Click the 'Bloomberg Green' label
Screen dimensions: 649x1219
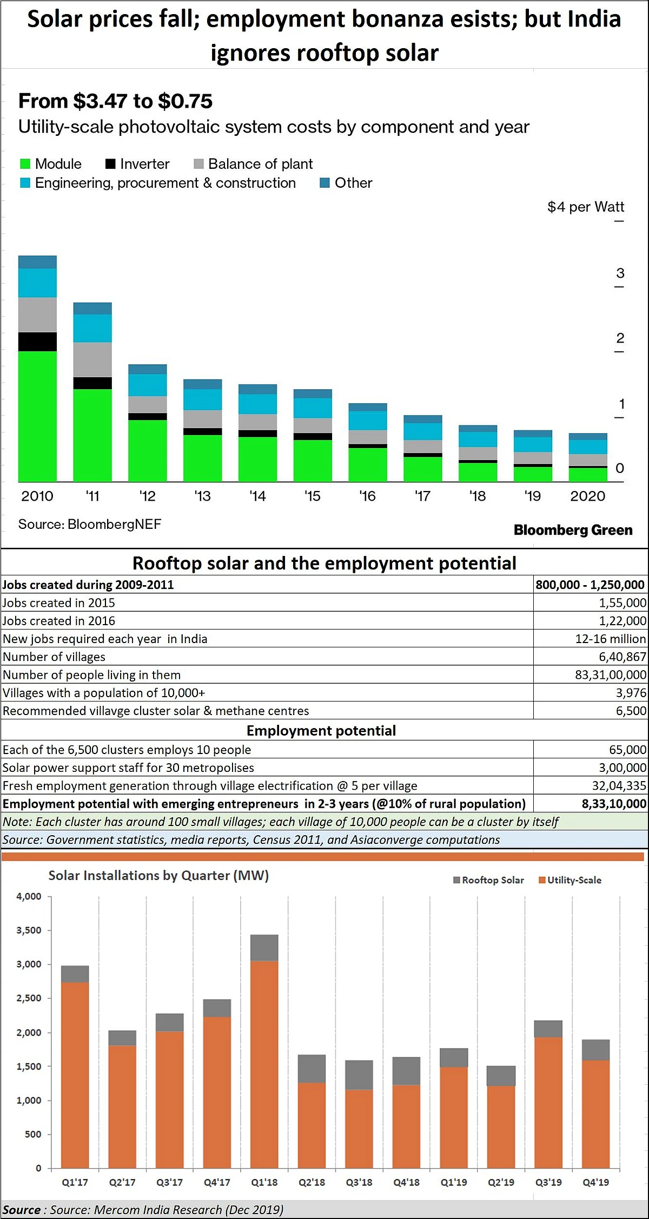(x=573, y=530)
